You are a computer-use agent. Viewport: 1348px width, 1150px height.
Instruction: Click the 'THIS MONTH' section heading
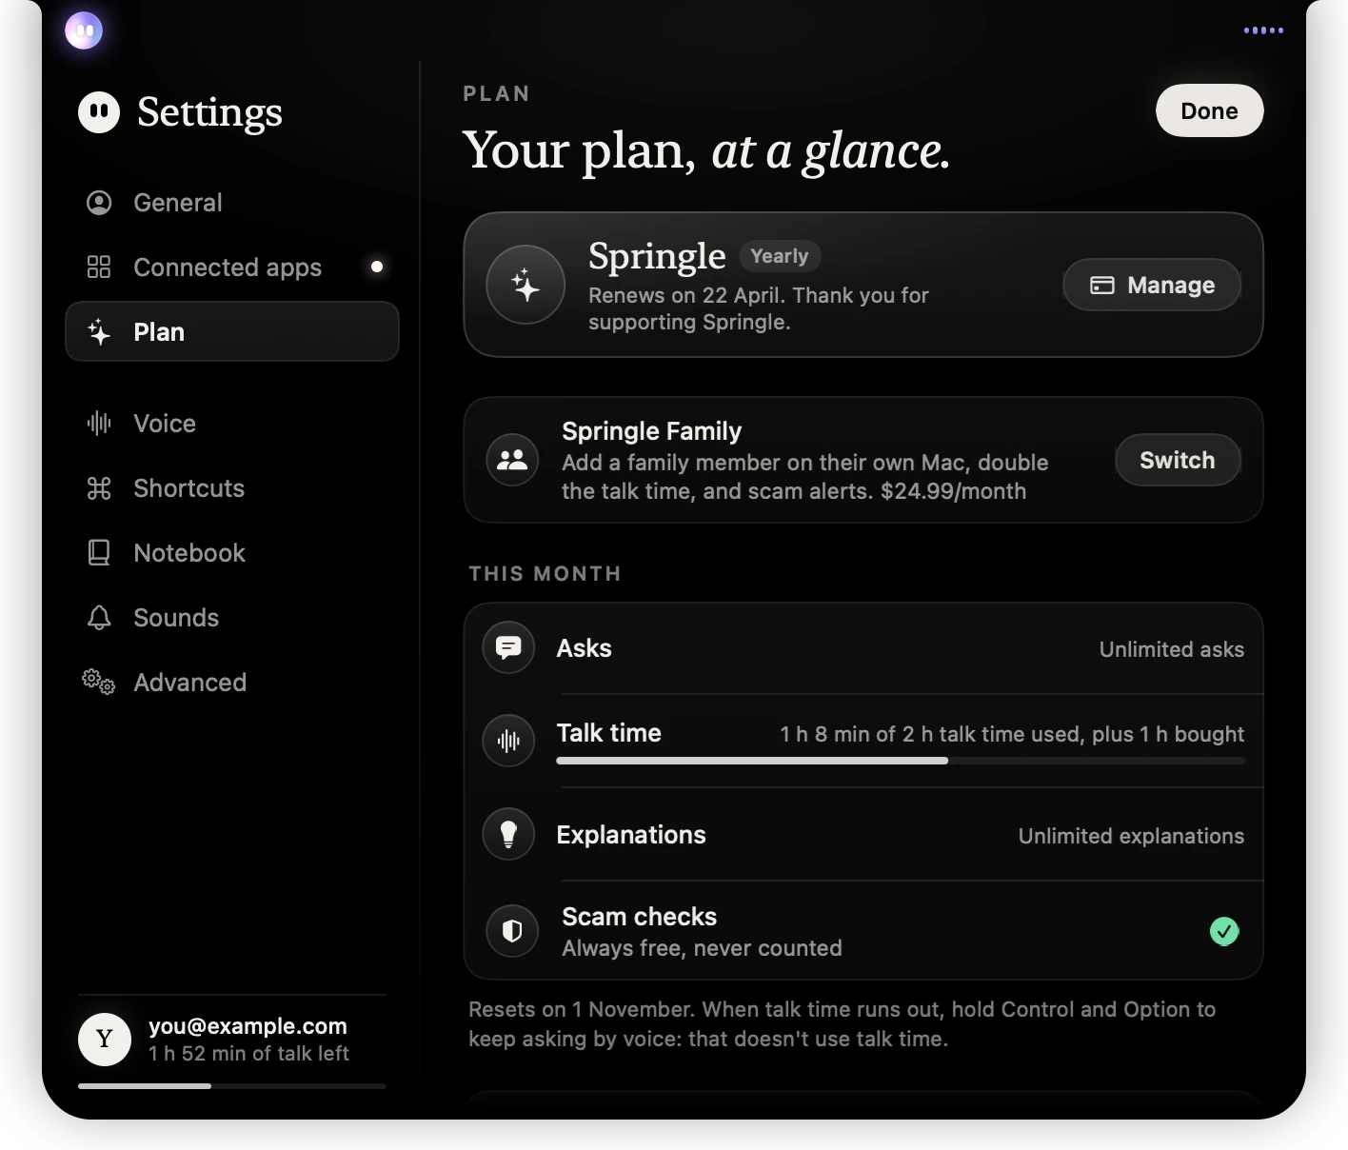click(545, 574)
